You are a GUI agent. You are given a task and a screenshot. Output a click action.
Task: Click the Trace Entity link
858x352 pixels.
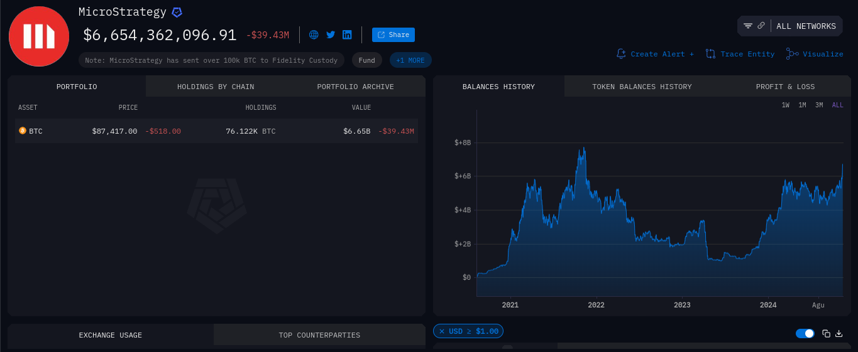coord(747,54)
